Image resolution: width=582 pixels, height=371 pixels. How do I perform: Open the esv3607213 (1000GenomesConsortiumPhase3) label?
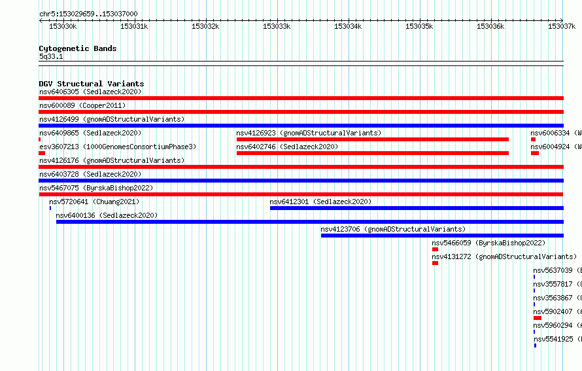(x=118, y=147)
